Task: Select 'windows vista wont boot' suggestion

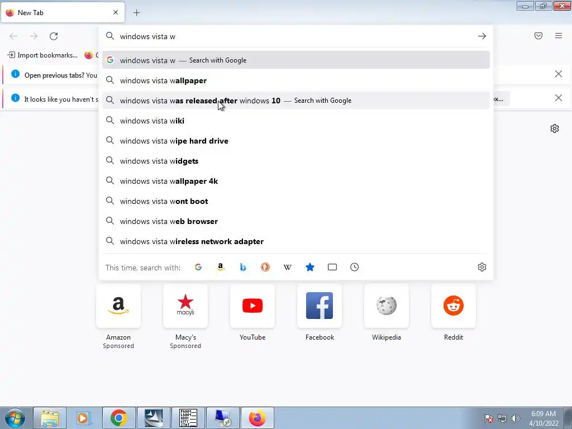Action: pos(296,201)
